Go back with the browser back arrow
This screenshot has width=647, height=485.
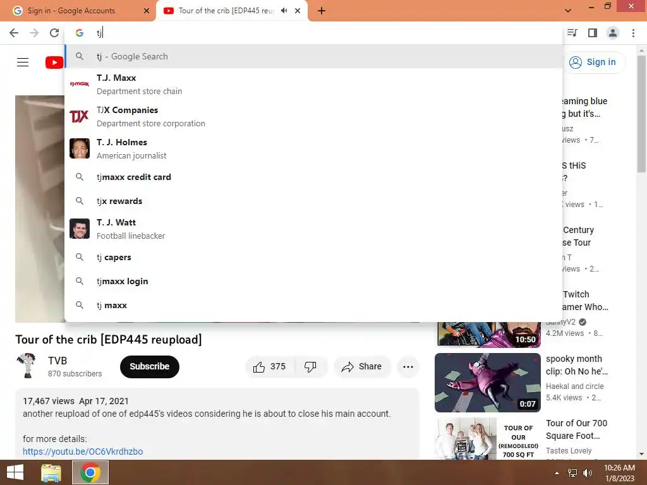(14, 33)
